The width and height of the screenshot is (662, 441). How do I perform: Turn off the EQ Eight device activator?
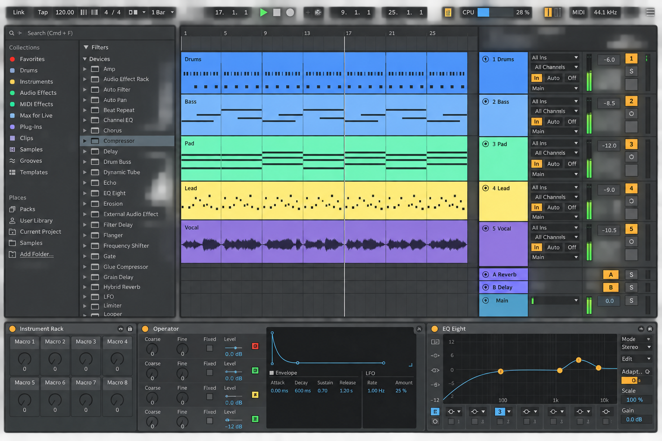434,329
